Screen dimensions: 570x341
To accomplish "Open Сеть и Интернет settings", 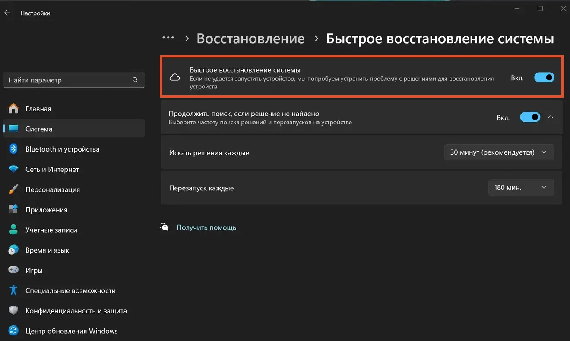I will [74, 169].
